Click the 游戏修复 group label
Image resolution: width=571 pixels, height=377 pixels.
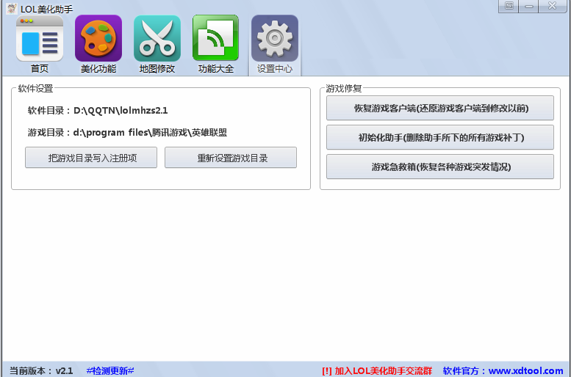[x=344, y=88]
